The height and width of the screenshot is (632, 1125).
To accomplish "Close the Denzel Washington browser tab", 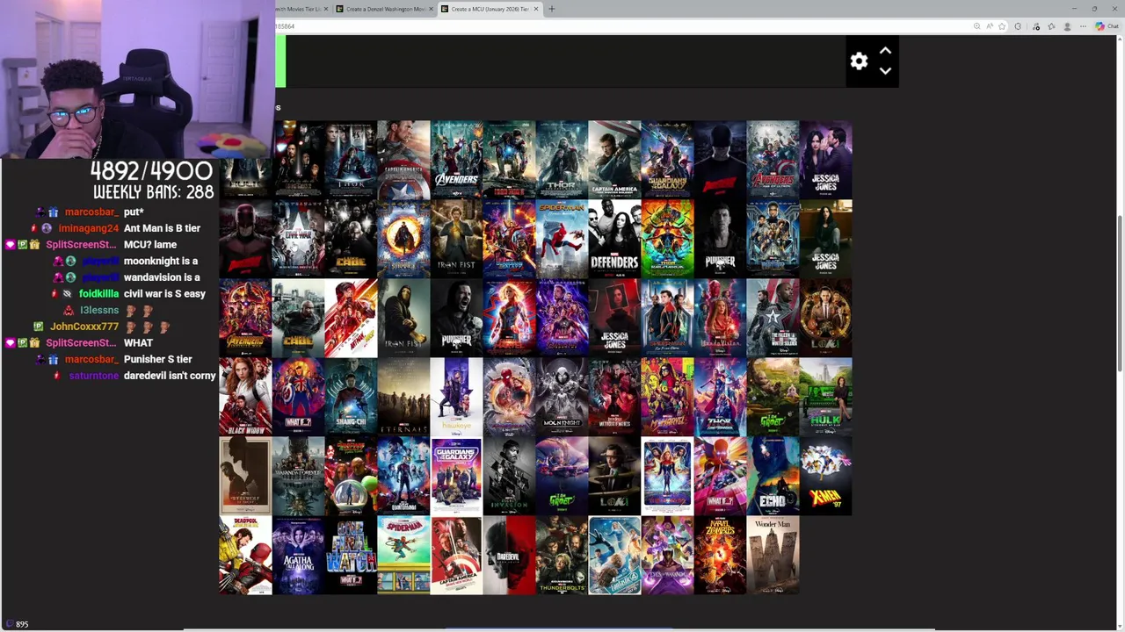I will click(x=432, y=9).
